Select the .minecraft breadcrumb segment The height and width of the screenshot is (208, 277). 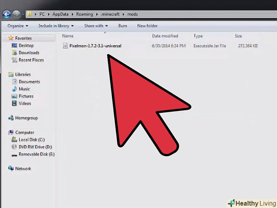tap(110, 14)
